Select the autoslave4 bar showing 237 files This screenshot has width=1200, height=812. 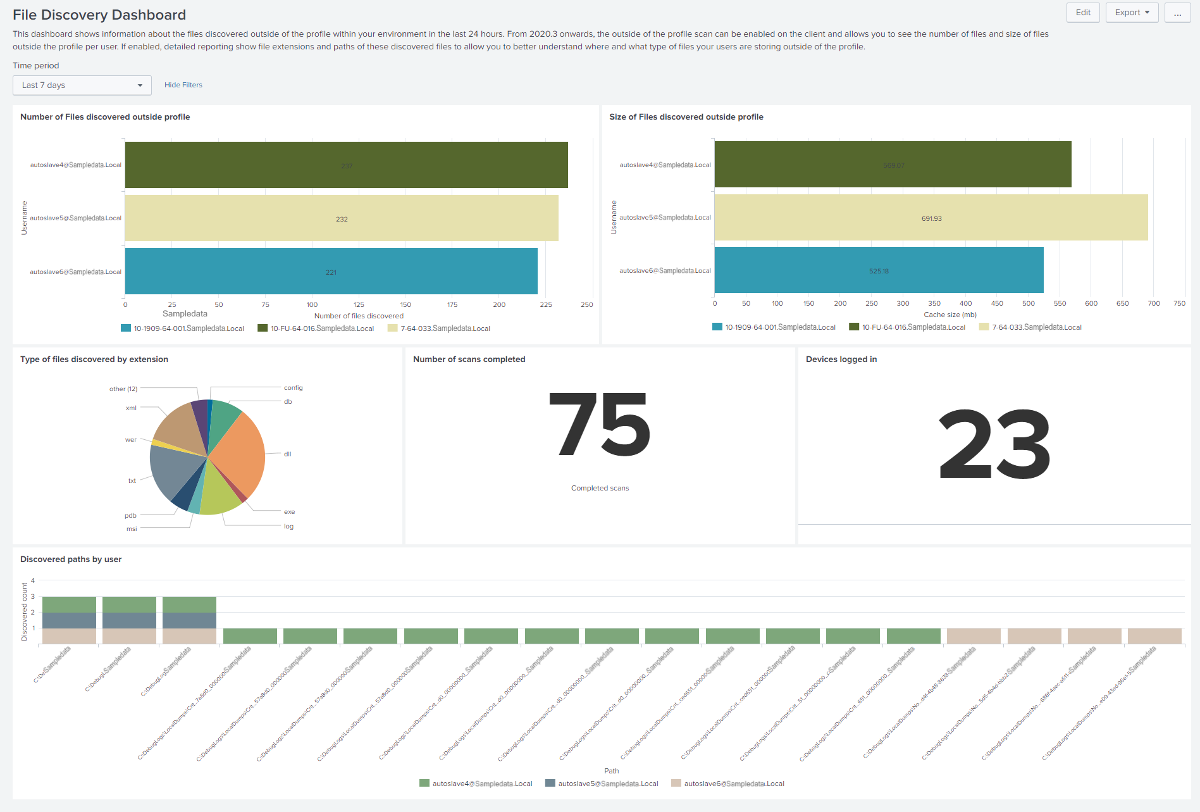tap(346, 165)
